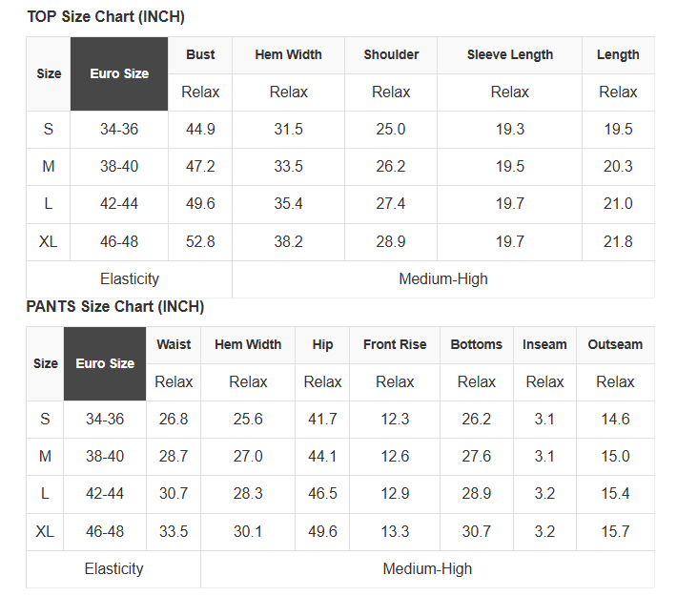Click the TOP Size Chart (INCH) heading
Screen dimensions: 677x596
(x=106, y=17)
